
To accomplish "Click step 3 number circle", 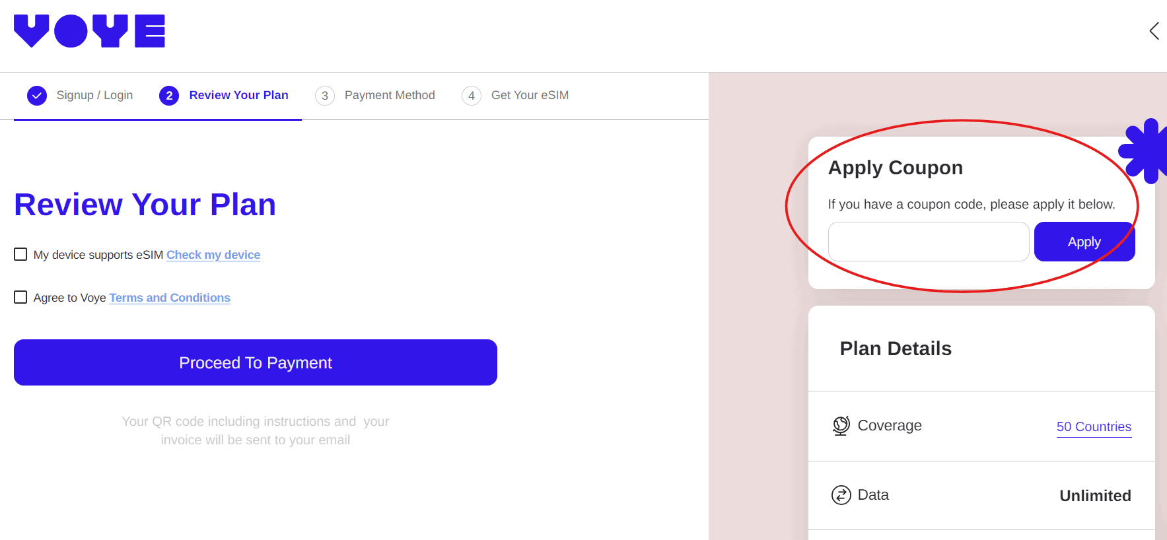I will [x=324, y=96].
